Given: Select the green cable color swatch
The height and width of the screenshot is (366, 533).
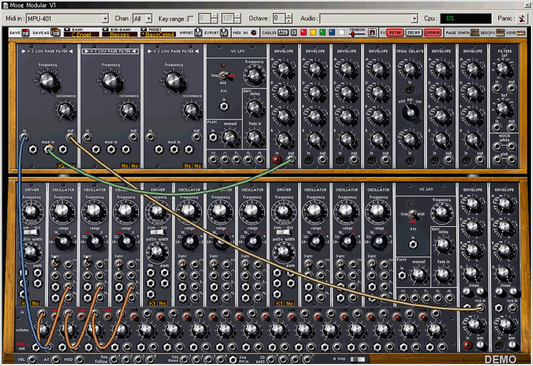Looking at the screenshot, I should 322,33.
